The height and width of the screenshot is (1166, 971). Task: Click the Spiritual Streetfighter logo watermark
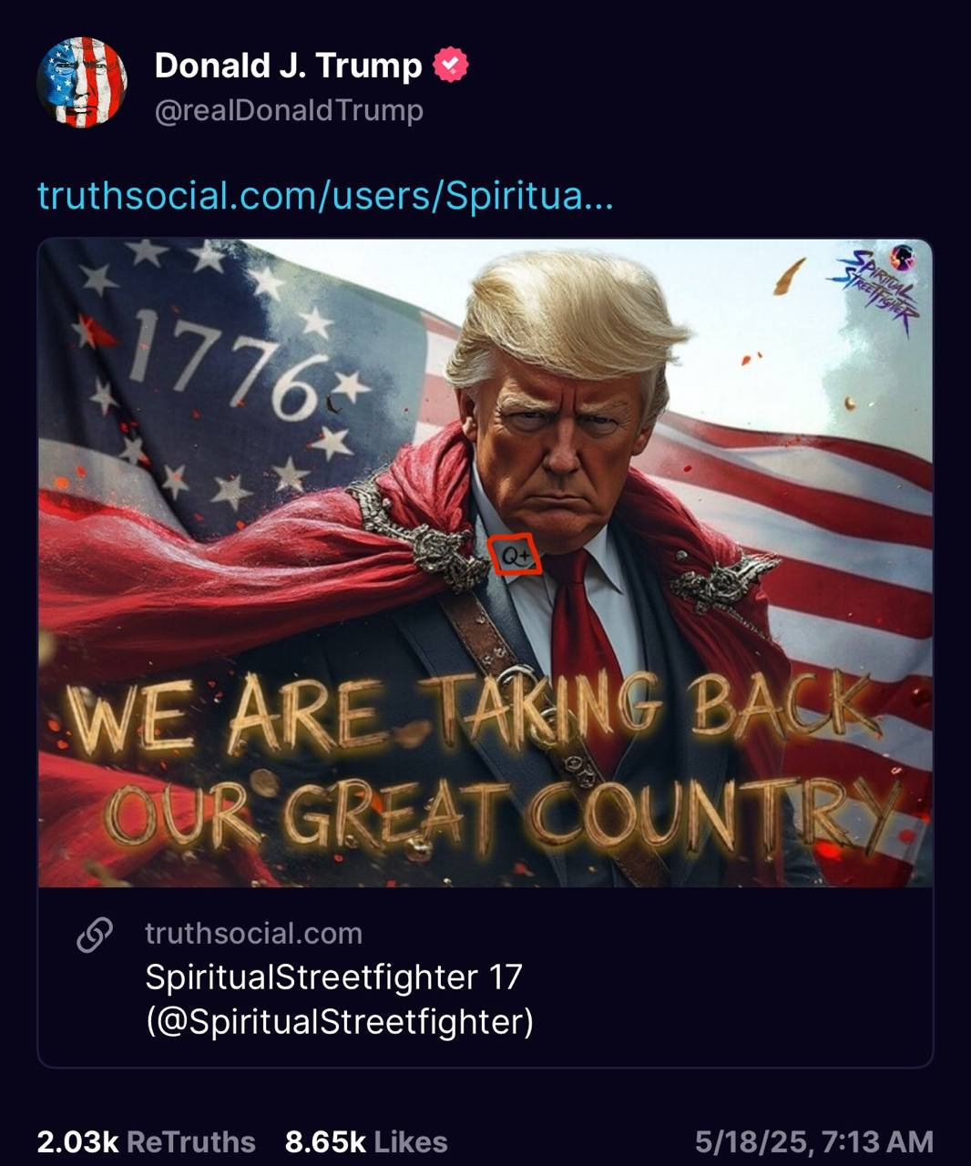[x=875, y=291]
